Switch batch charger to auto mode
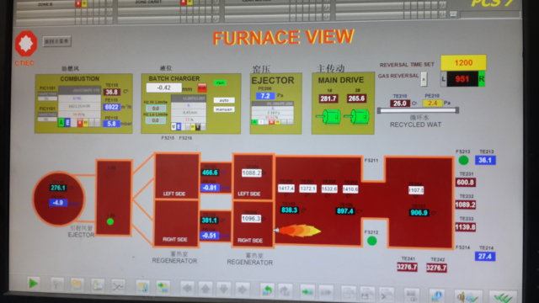 pos(224,100)
